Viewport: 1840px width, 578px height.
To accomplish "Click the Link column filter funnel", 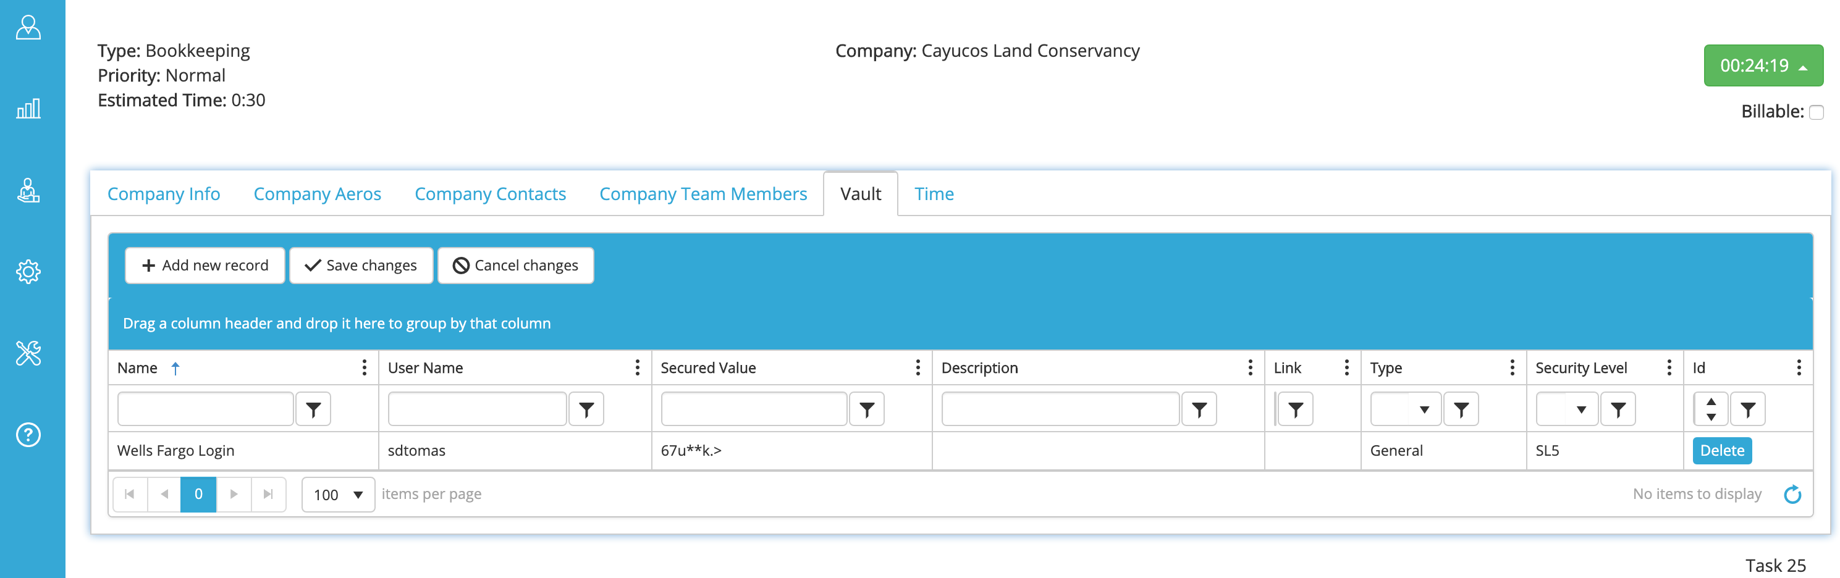I will (x=1296, y=409).
